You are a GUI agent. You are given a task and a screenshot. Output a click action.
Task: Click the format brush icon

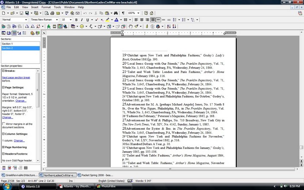click(x=136, y=26)
